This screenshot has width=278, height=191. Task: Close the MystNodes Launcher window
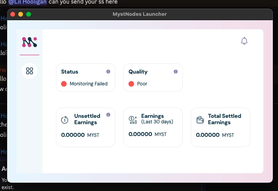(x=13, y=14)
